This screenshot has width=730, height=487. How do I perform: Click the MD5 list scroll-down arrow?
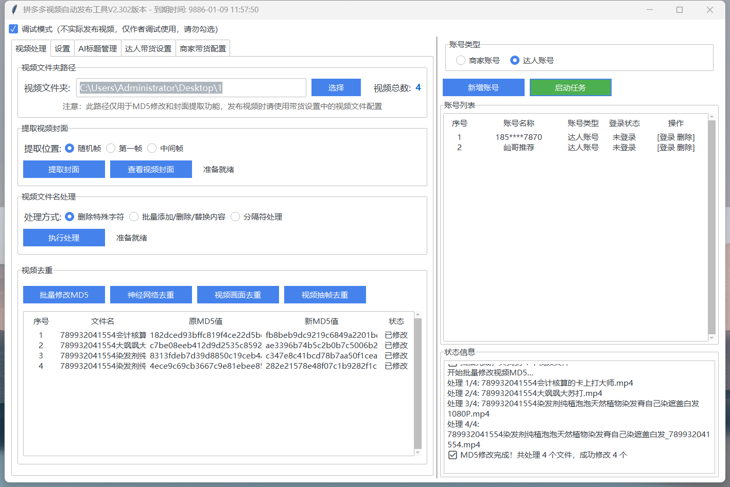pos(418,453)
